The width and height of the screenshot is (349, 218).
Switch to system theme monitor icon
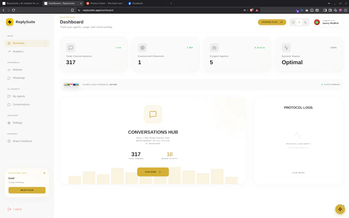coord(293,22)
